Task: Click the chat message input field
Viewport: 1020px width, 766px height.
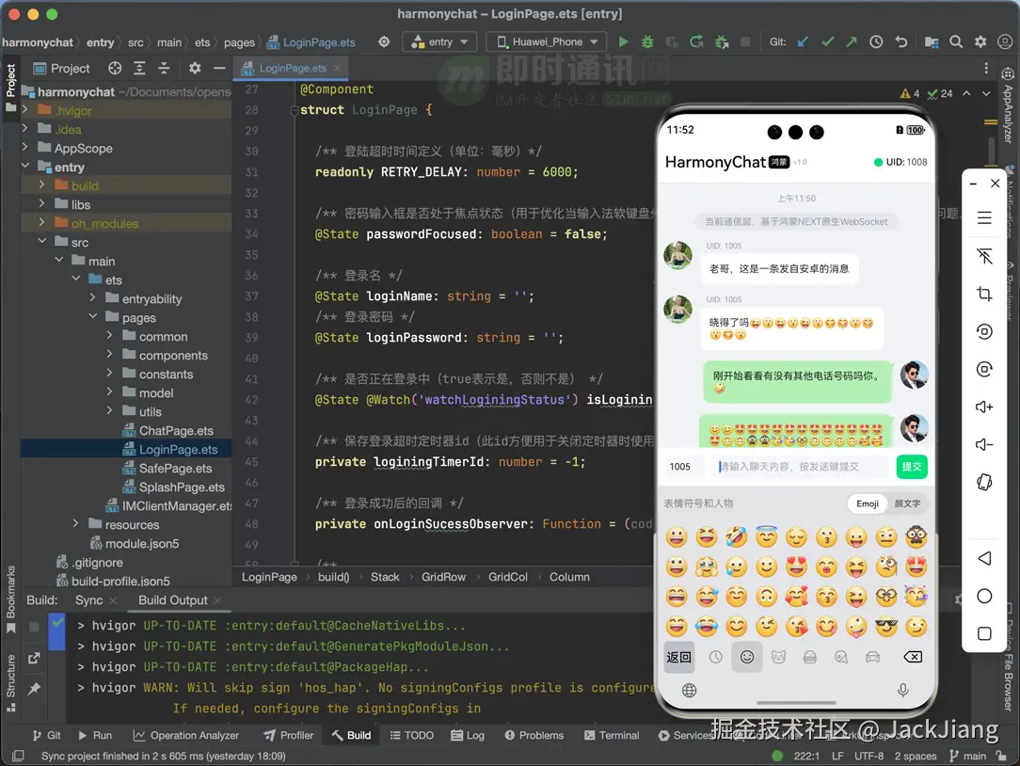Action: 800,467
